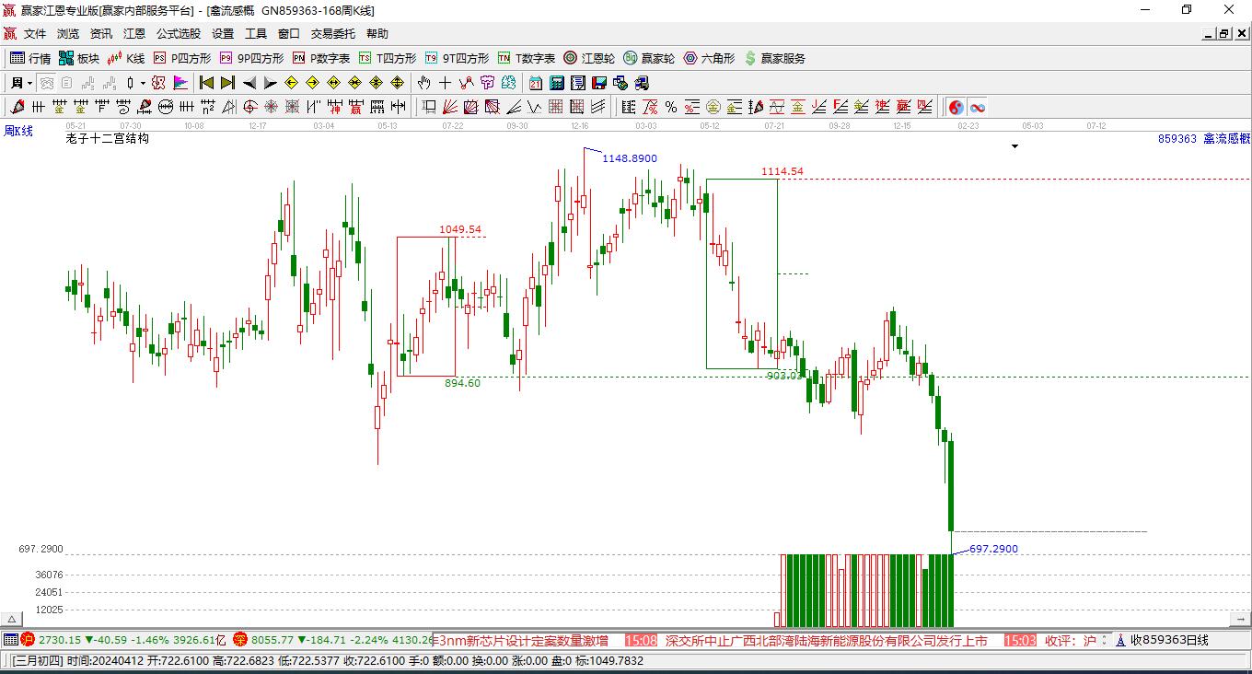Click the 周K线 chart label
The height and width of the screenshot is (674, 1252).
click(18, 132)
